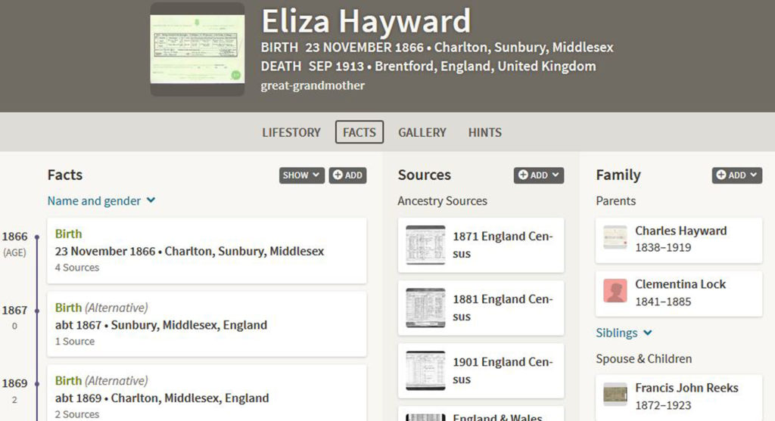Open Clementina Lock's profile
The image size is (775, 421).
pyautogui.click(x=679, y=293)
